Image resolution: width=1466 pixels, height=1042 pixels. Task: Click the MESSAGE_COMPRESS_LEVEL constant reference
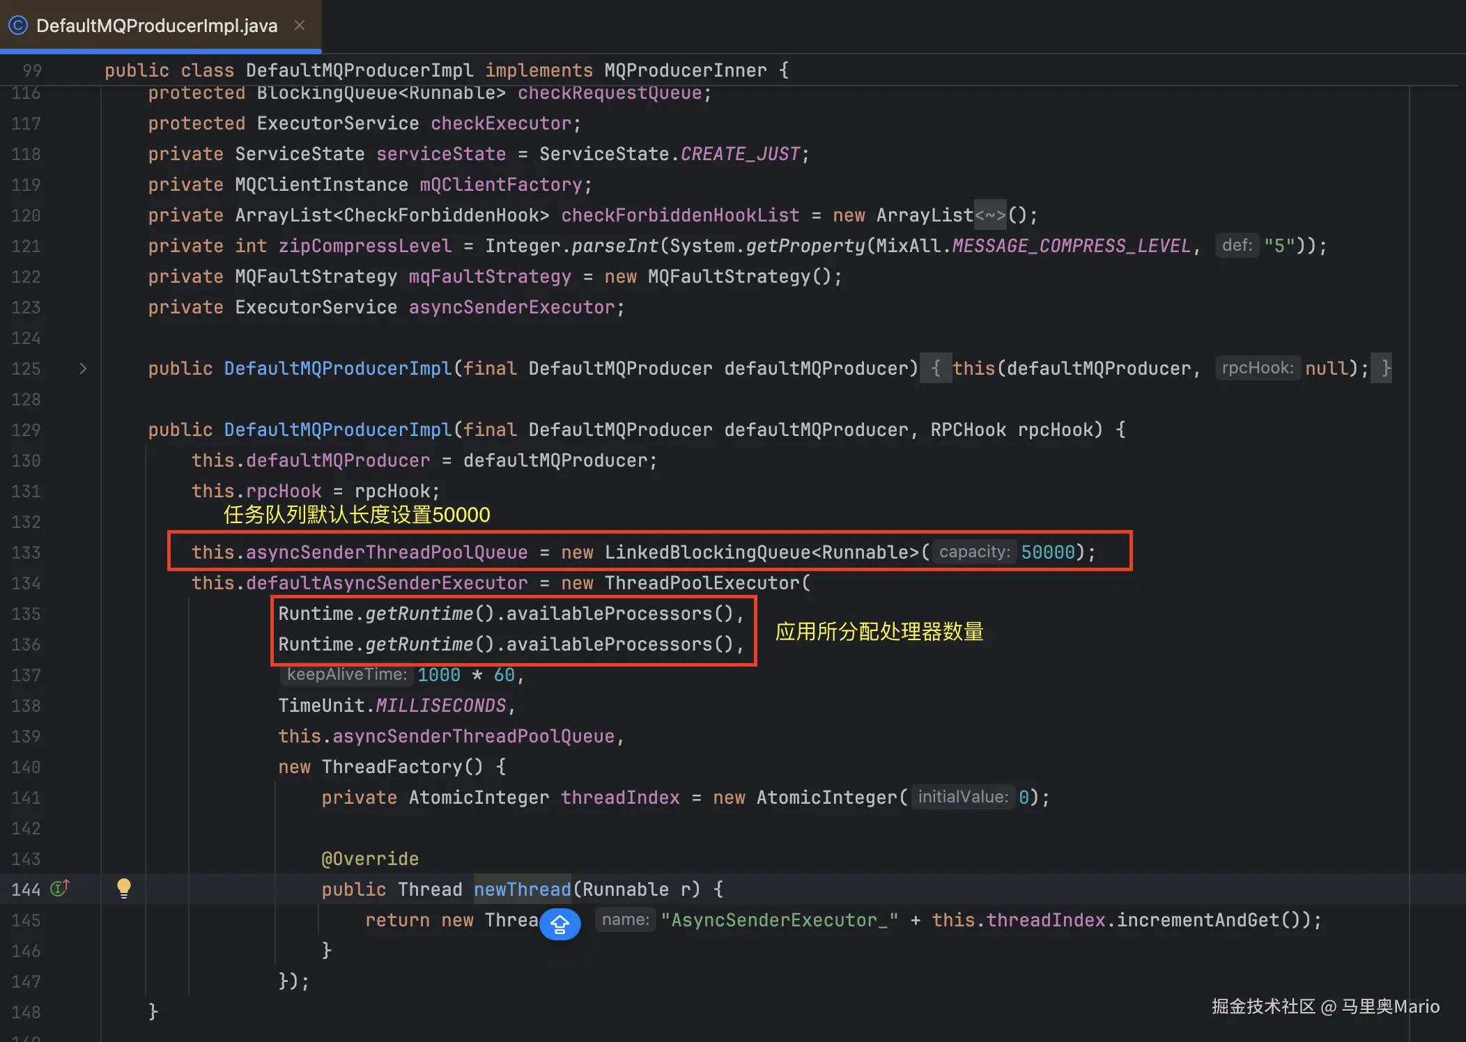click(x=1071, y=246)
